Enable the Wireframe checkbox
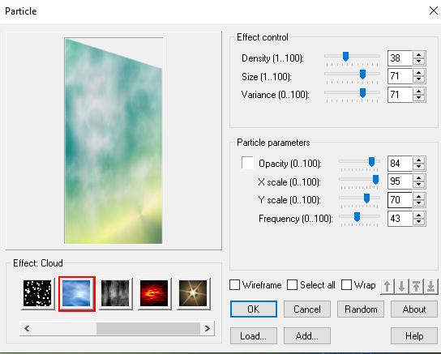The image size is (441, 354). click(235, 285)
